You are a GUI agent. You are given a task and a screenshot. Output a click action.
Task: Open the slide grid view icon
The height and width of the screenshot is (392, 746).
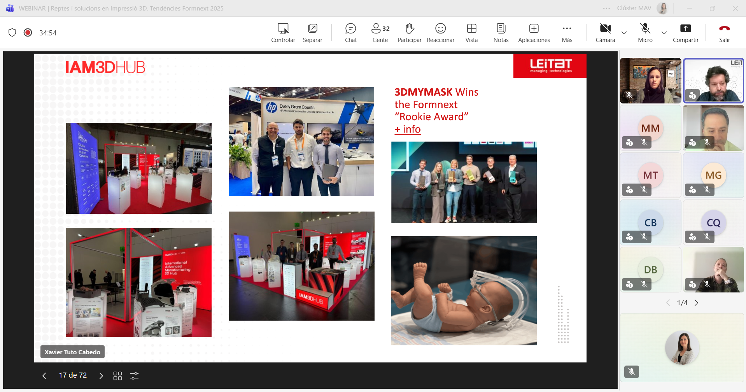coord(117,376)
